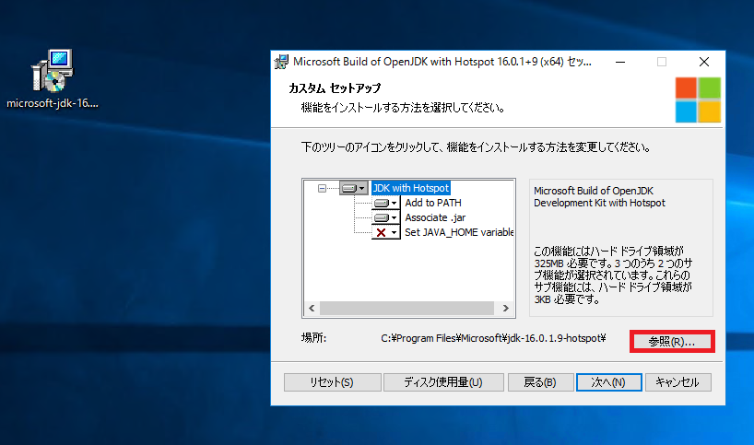
Task: Close the OpenJDK setup window
Action: point(704,62)
